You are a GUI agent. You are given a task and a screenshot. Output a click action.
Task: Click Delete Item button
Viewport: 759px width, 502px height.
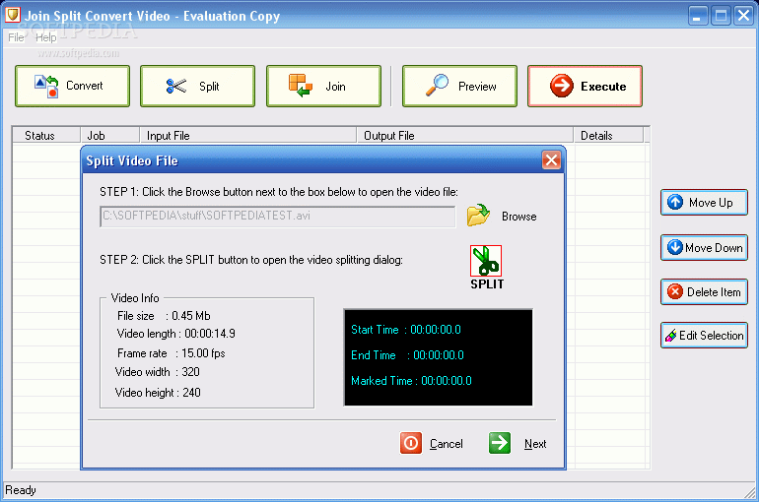(704, 291)
